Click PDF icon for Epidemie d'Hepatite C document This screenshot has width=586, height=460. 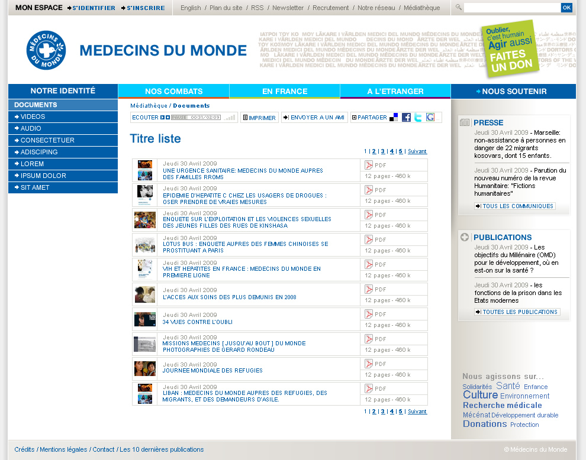click(369, 190)
